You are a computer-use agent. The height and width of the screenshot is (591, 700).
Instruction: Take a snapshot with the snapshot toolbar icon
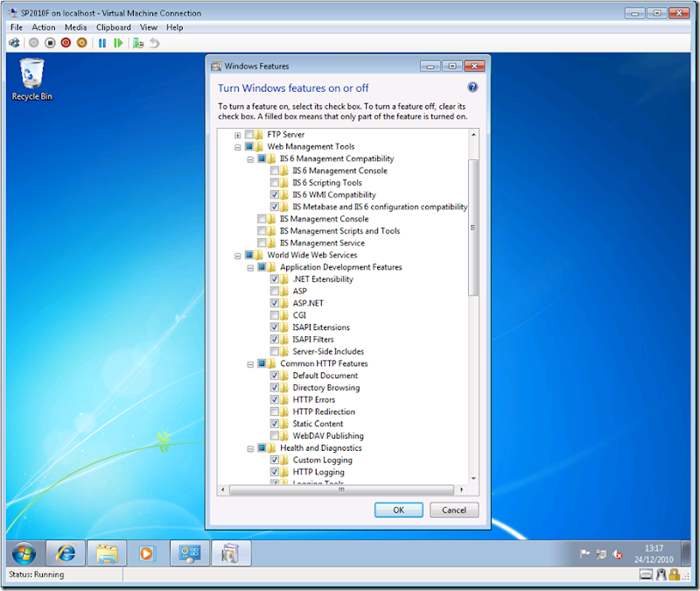click(139, 42)
